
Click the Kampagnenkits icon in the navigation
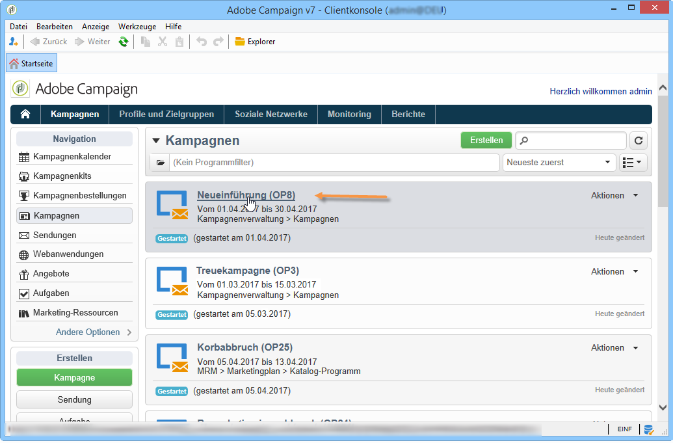pos(24,176)
